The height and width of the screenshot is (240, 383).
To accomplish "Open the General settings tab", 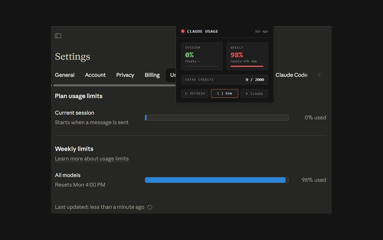I will [64, 75].
